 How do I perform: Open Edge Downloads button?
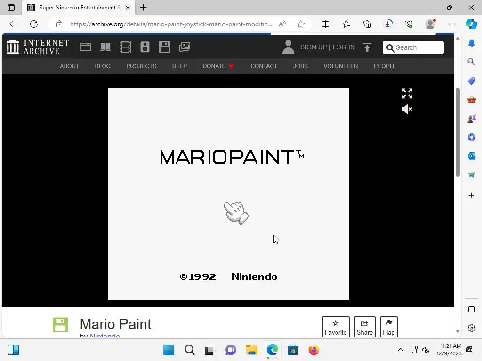click(x=388, y=24)
